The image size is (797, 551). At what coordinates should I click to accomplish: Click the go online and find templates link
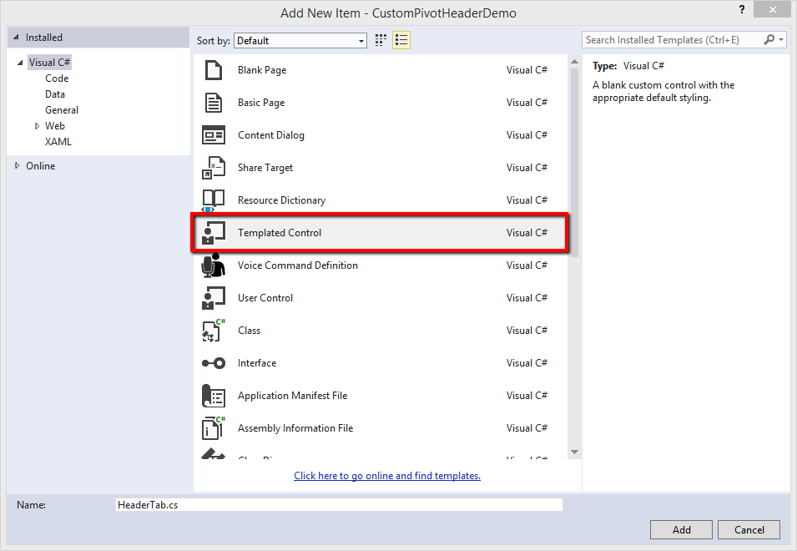pos(387,476)
